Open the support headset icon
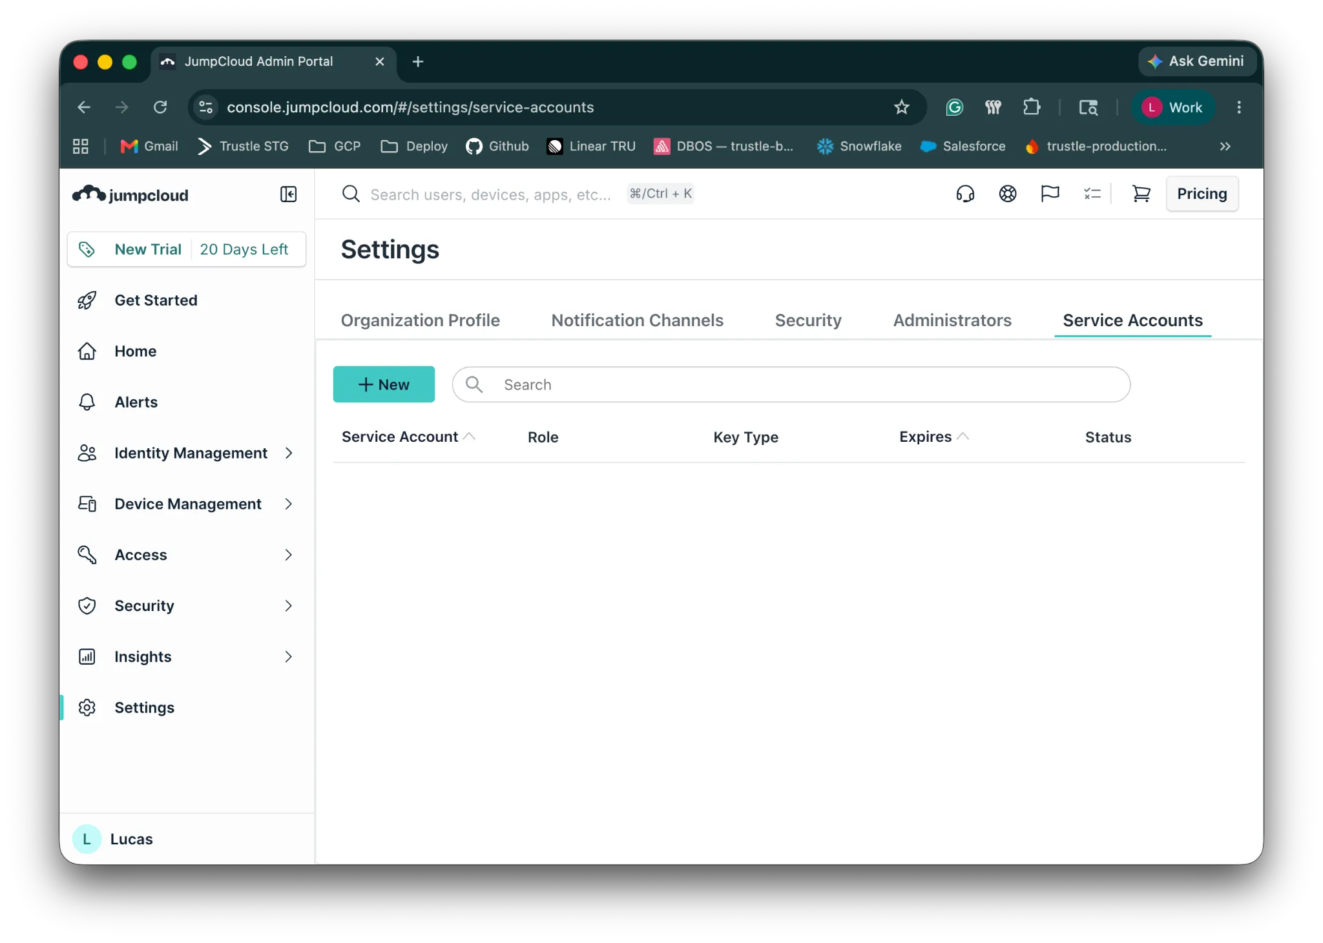The width and height of the screenshot is (1323, 943). coord(965,194)
